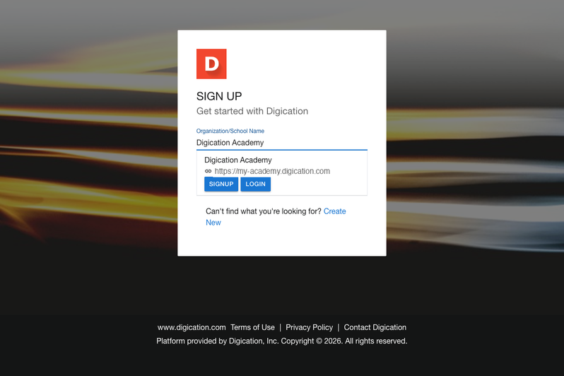Click the Organization/School Name label
564x376 pixels.
tap(230, 131)
